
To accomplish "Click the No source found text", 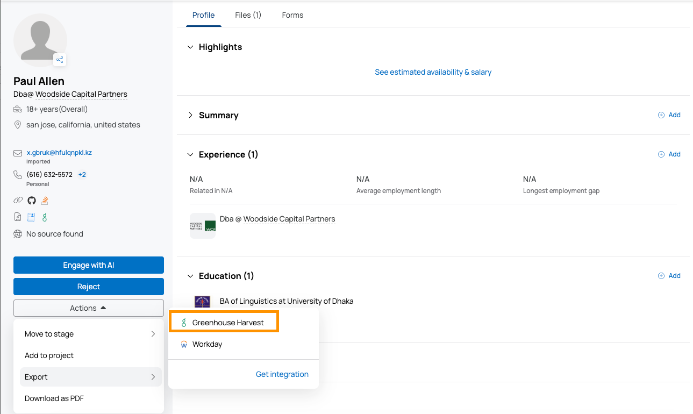I will click(x=55, y=234).
